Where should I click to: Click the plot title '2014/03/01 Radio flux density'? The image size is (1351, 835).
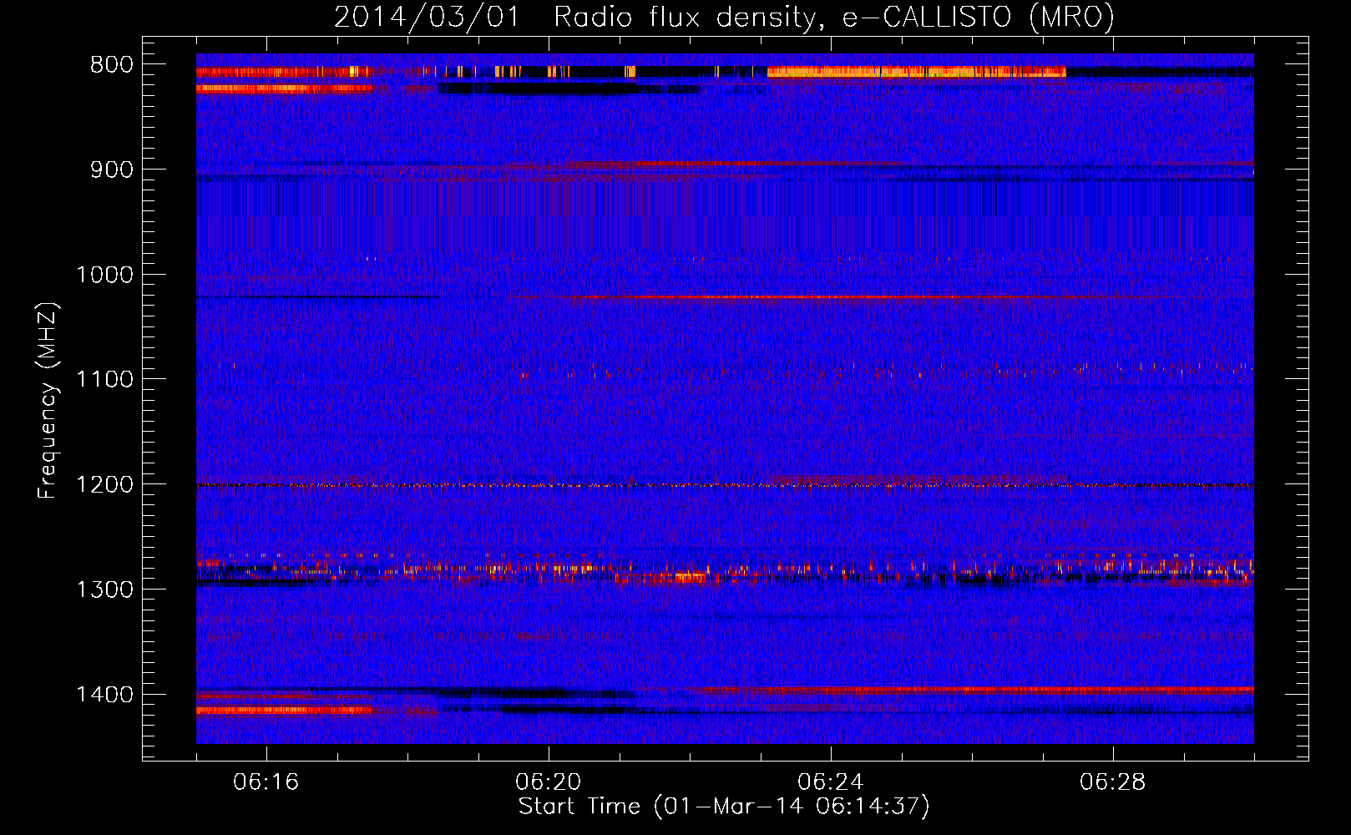(724, 17)
